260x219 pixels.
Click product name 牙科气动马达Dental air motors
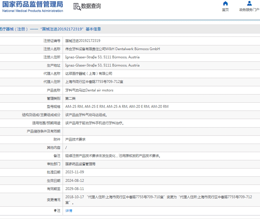89,90
